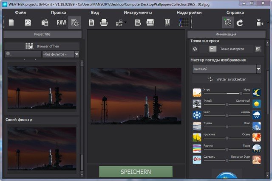
Task: Click the rotate/redo arrow toolbar icon
Action: tap(239, 22)
